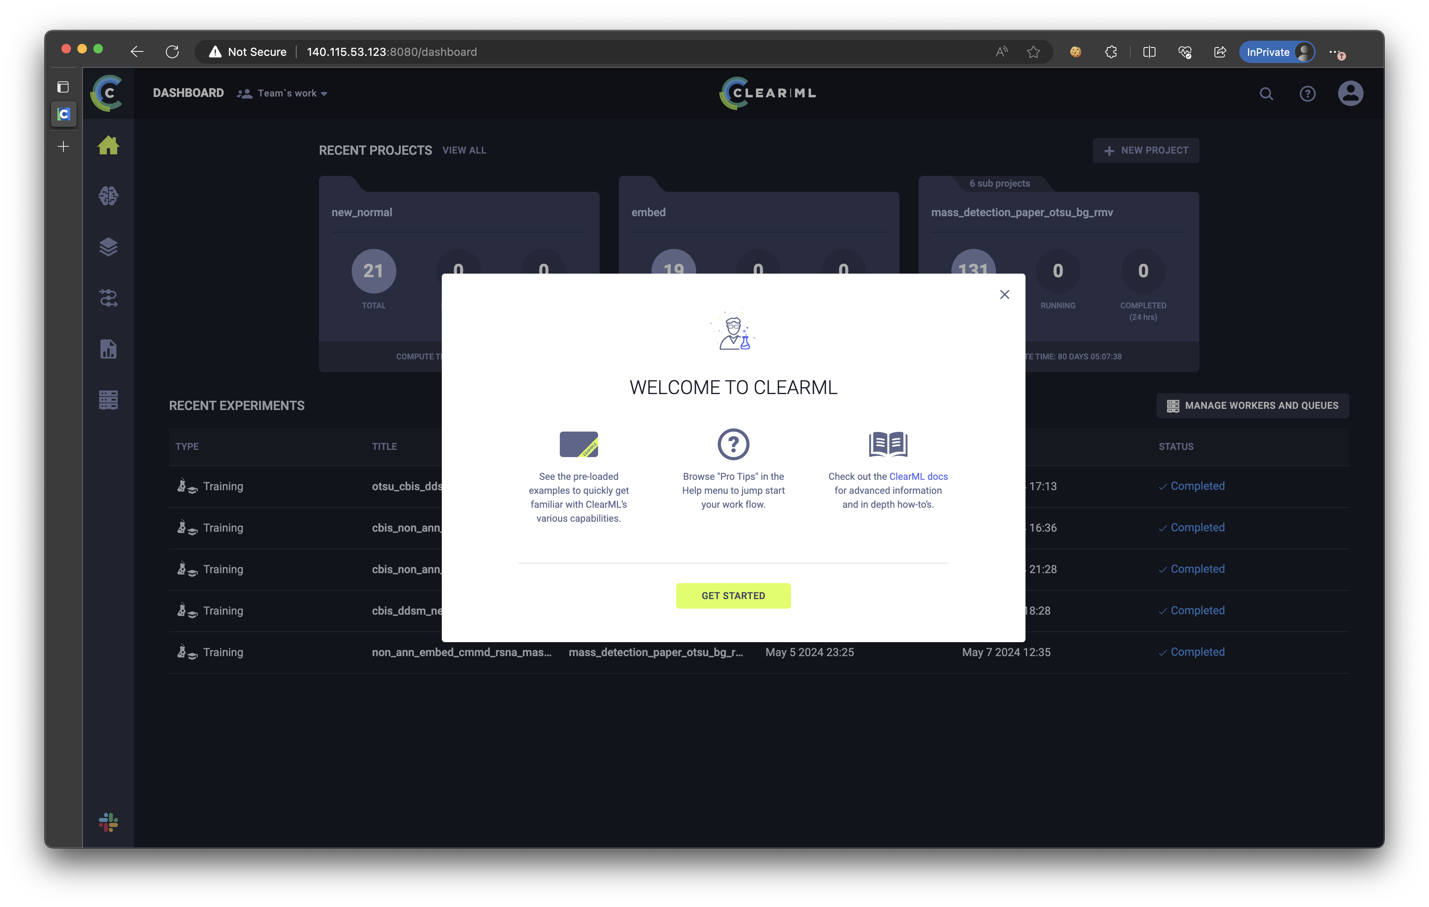Select the ClearML vertical tab
This screenshot has height=907, width=1429.
[63, 113]
